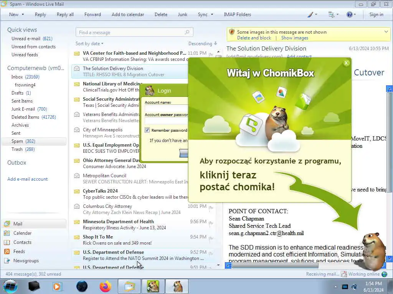Image resolution: width=393 pixels, height=294 pixels.
Task: Click the Mail section icon in sidebar
Action: (7, 224)
